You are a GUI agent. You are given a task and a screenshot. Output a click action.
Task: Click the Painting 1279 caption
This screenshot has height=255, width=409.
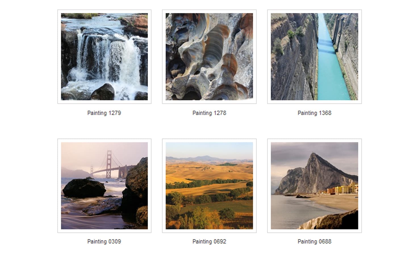(104, 113)
